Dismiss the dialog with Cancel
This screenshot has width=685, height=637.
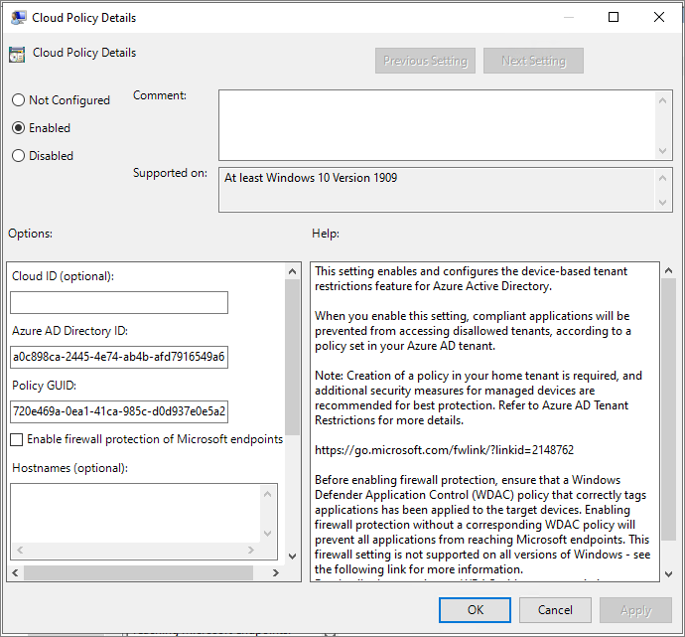tap(555, 610)
